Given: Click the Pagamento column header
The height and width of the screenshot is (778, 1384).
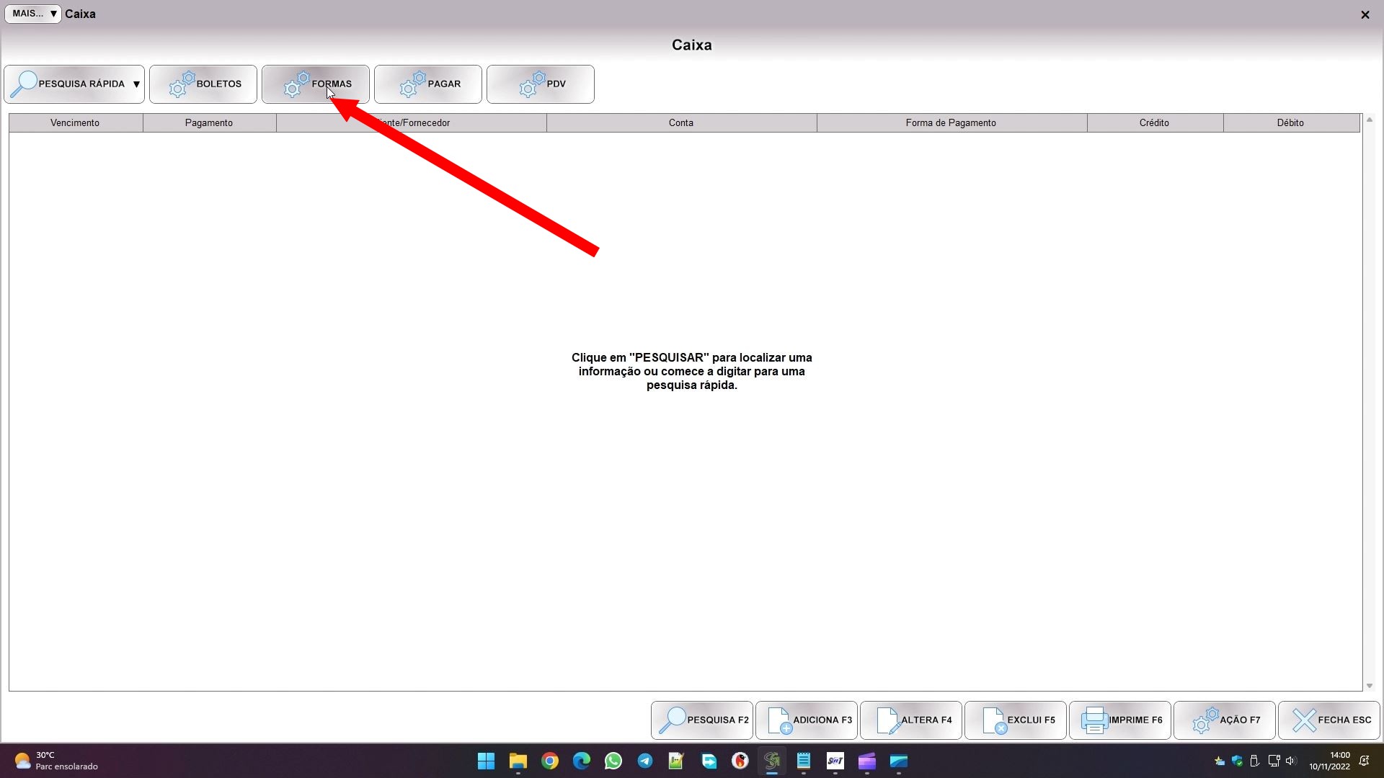Looking at the screenshot, I should pyautogui.click(x=209, y=123).
